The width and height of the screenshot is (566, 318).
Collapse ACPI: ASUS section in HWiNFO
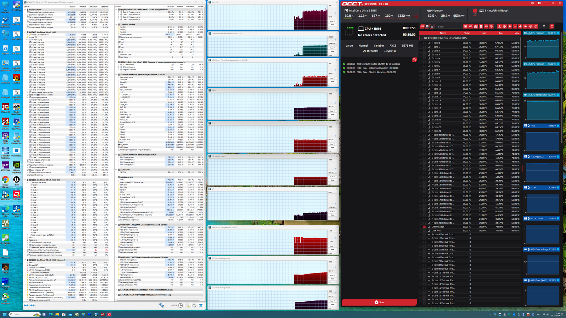point(116,170)
